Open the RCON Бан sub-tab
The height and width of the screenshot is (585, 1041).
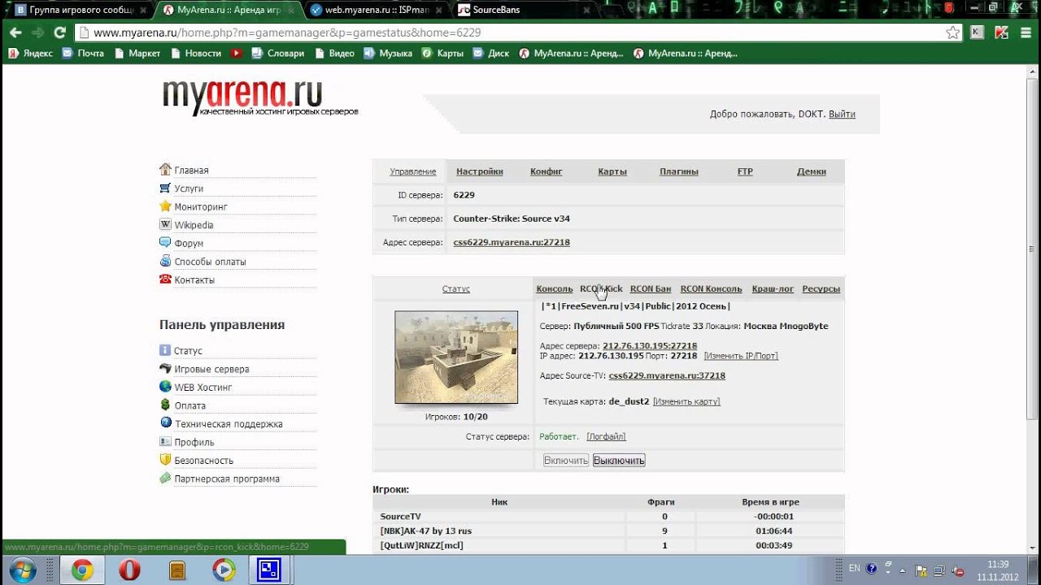pyautogui.click(x=651, y=288)
